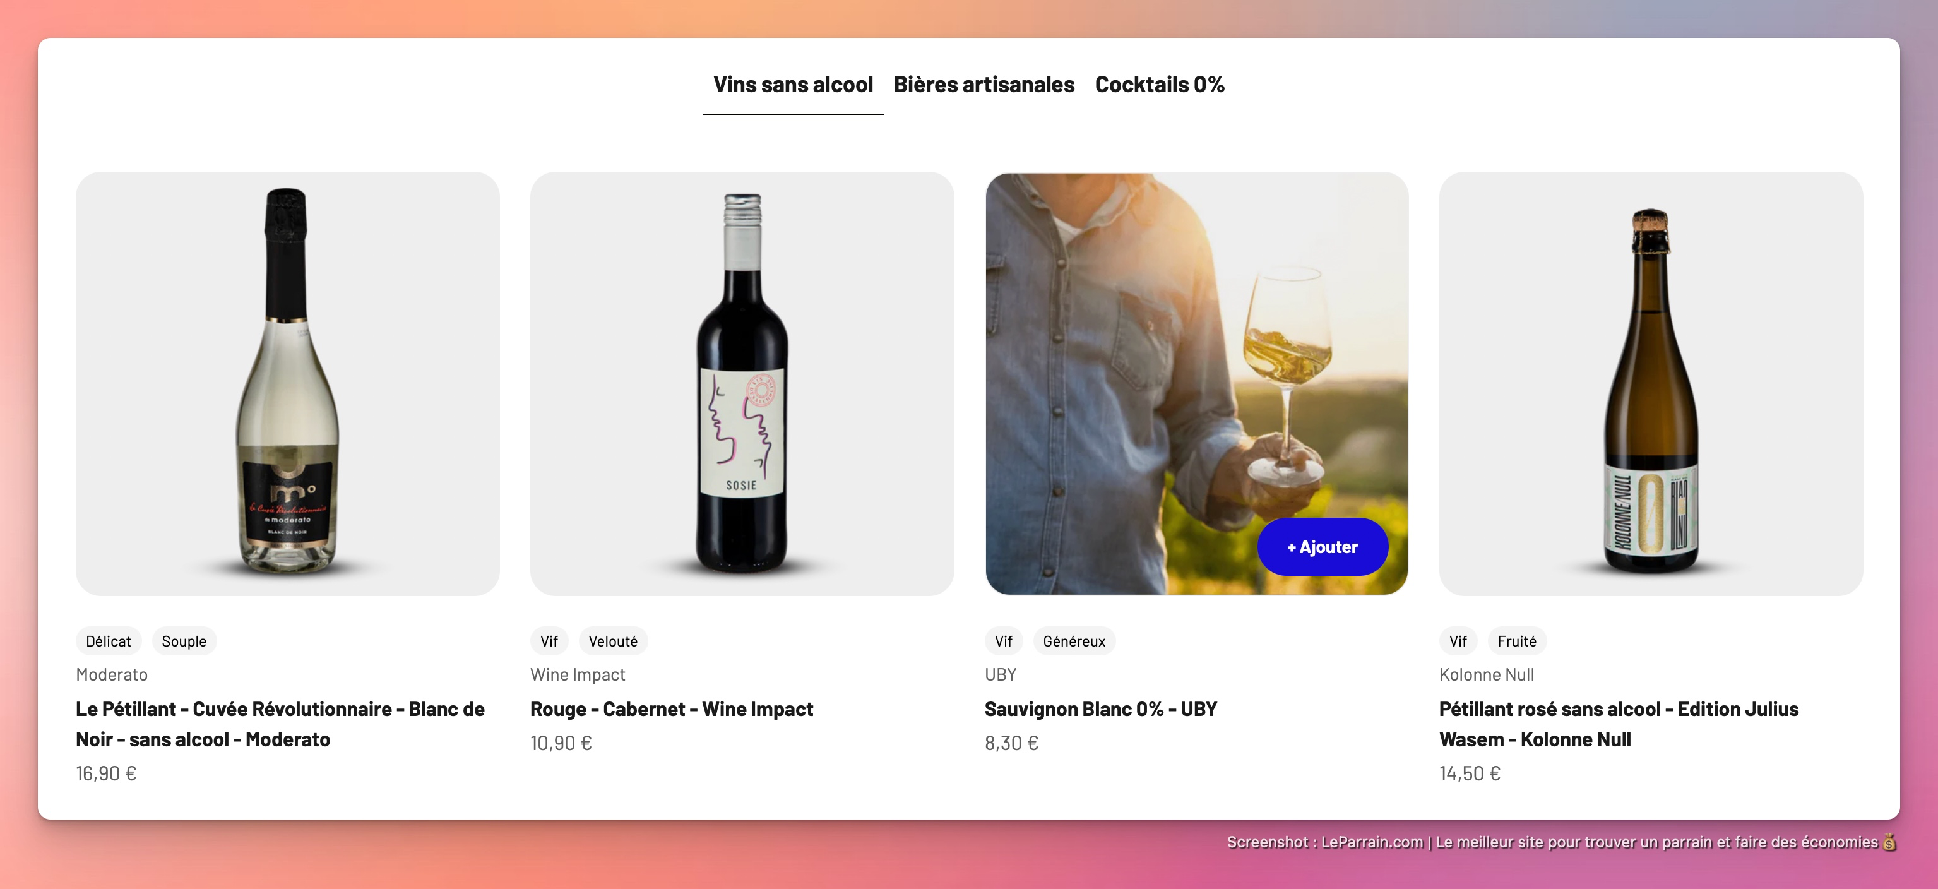Open the Pétillant rosé sans alcool title

[x=1618, y=724]
